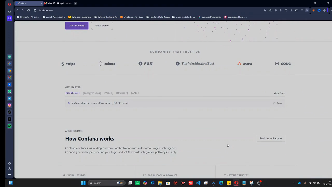Open the Easy Setup sliders menu
Viewport: 332px width, 187px height.
302,10
